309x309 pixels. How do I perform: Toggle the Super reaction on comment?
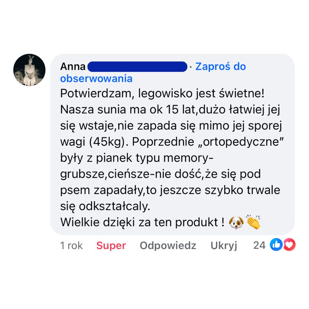(x=111, y=246)
